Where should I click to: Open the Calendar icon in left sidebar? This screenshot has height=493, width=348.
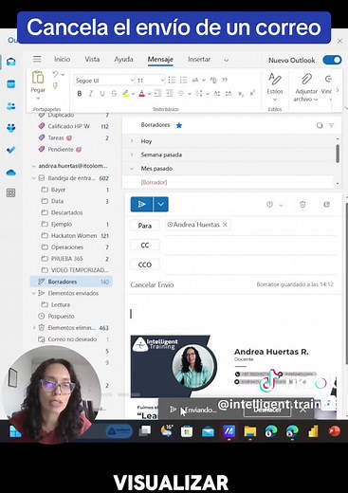coord(11,84)
